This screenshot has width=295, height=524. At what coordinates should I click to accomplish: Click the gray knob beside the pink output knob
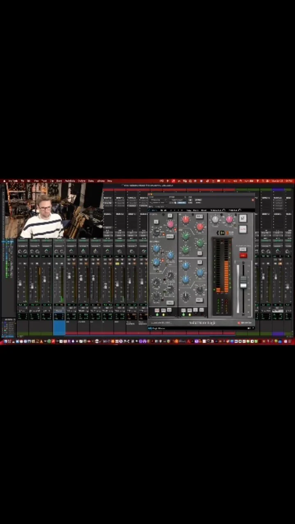pos(215,219)
